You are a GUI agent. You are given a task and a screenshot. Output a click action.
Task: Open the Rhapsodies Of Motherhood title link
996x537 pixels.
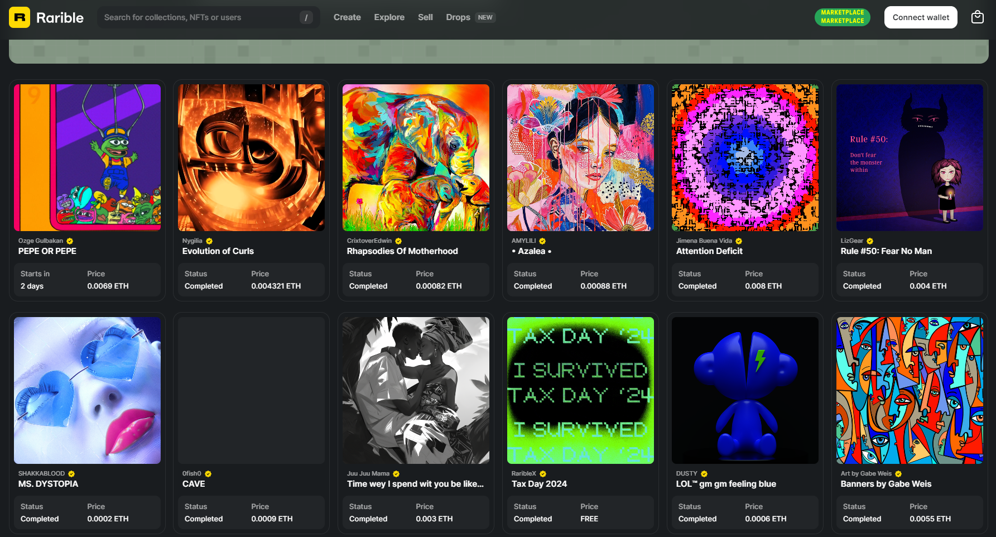pos(402,251)
